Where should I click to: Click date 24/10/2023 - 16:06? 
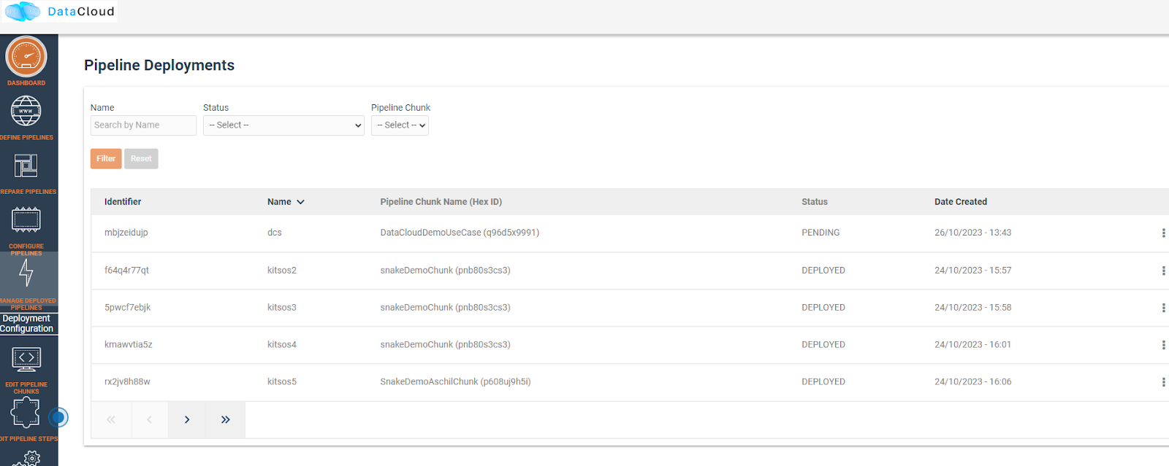tap(972, 381)
